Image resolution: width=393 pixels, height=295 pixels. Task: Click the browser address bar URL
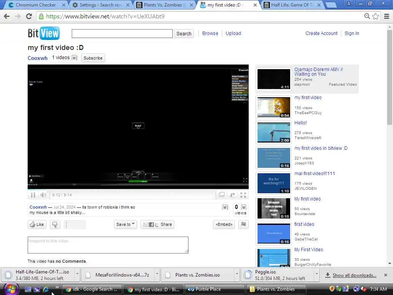(x=105, y=16)
